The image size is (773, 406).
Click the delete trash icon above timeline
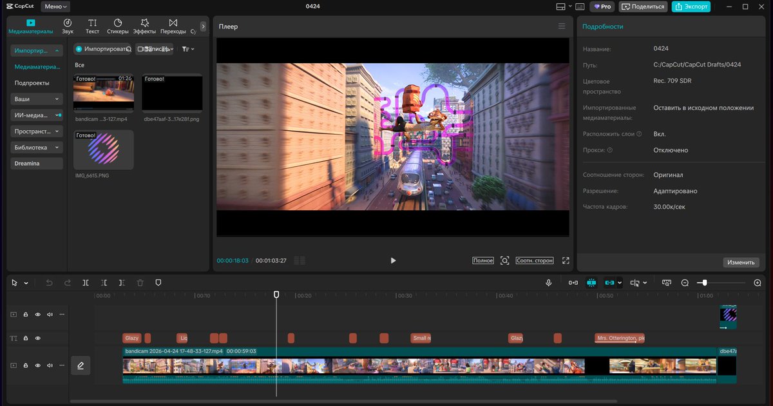click(x=140, y=283)
